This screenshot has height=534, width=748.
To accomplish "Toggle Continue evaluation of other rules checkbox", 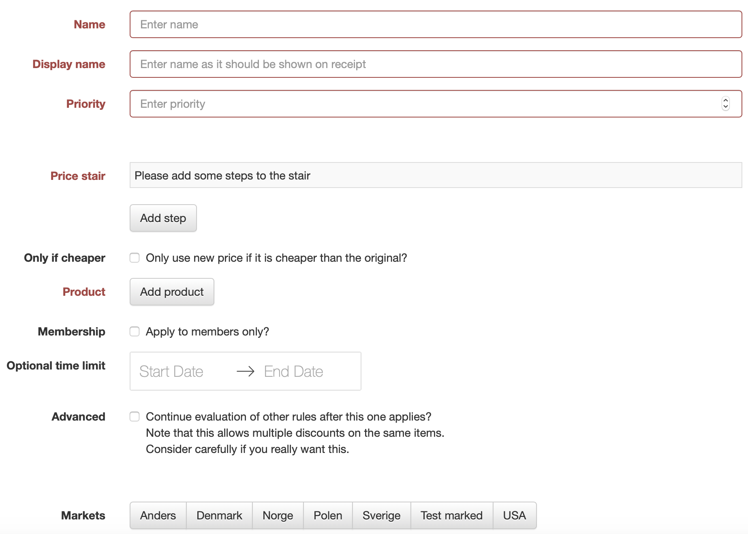I will pyautogui.click(x=135, y=417).
